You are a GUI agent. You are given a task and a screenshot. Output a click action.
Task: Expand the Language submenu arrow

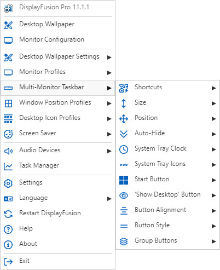click(109, 199)
